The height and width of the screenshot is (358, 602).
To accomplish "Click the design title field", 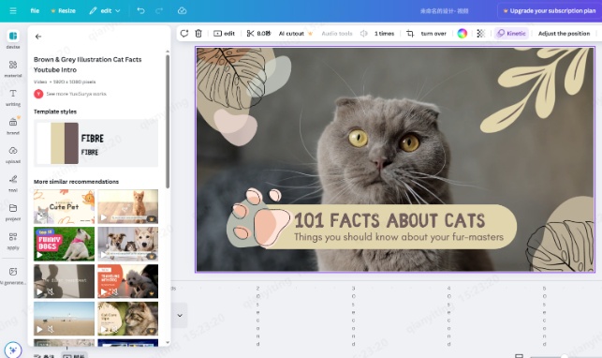I will click(444, 10).
